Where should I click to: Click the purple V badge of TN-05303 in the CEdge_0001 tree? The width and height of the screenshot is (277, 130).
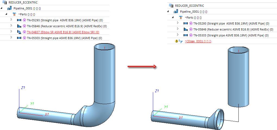pyautogui.click(x=191, y=35)
